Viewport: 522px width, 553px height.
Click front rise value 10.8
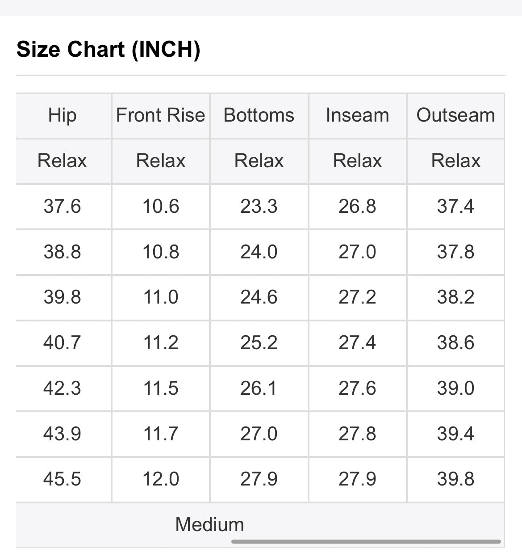click(x=161, y=252)
